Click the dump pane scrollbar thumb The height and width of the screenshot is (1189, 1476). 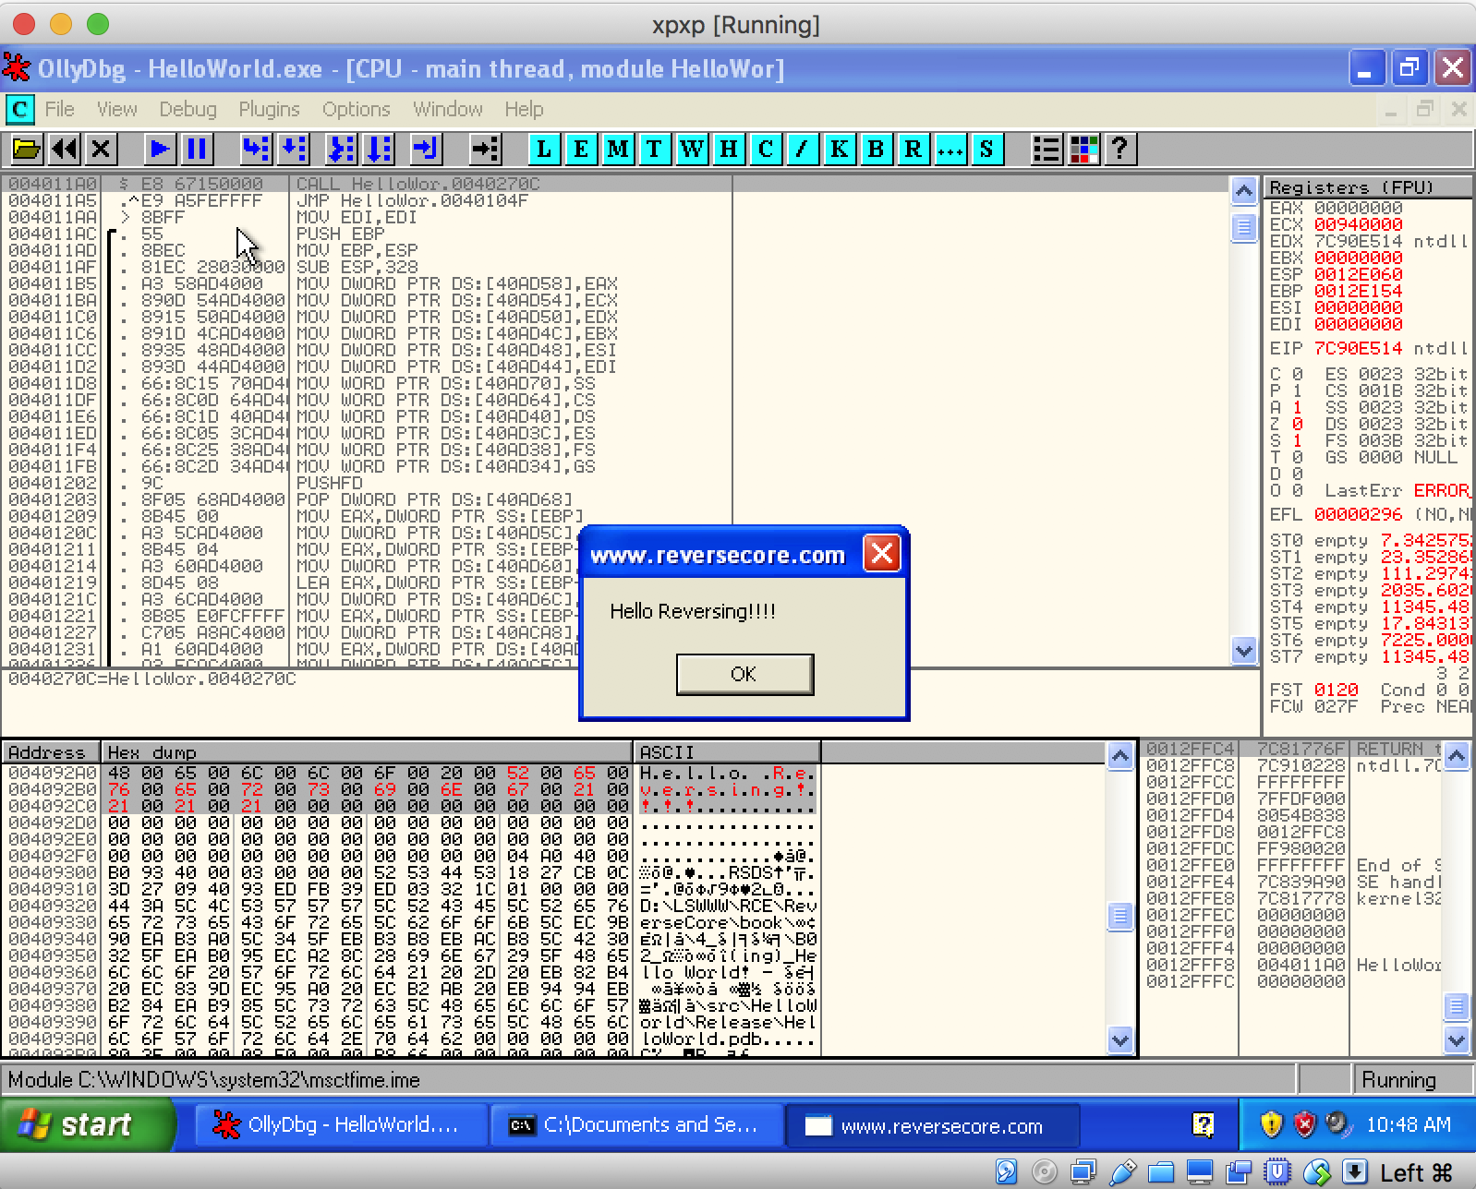[1119, 916]
